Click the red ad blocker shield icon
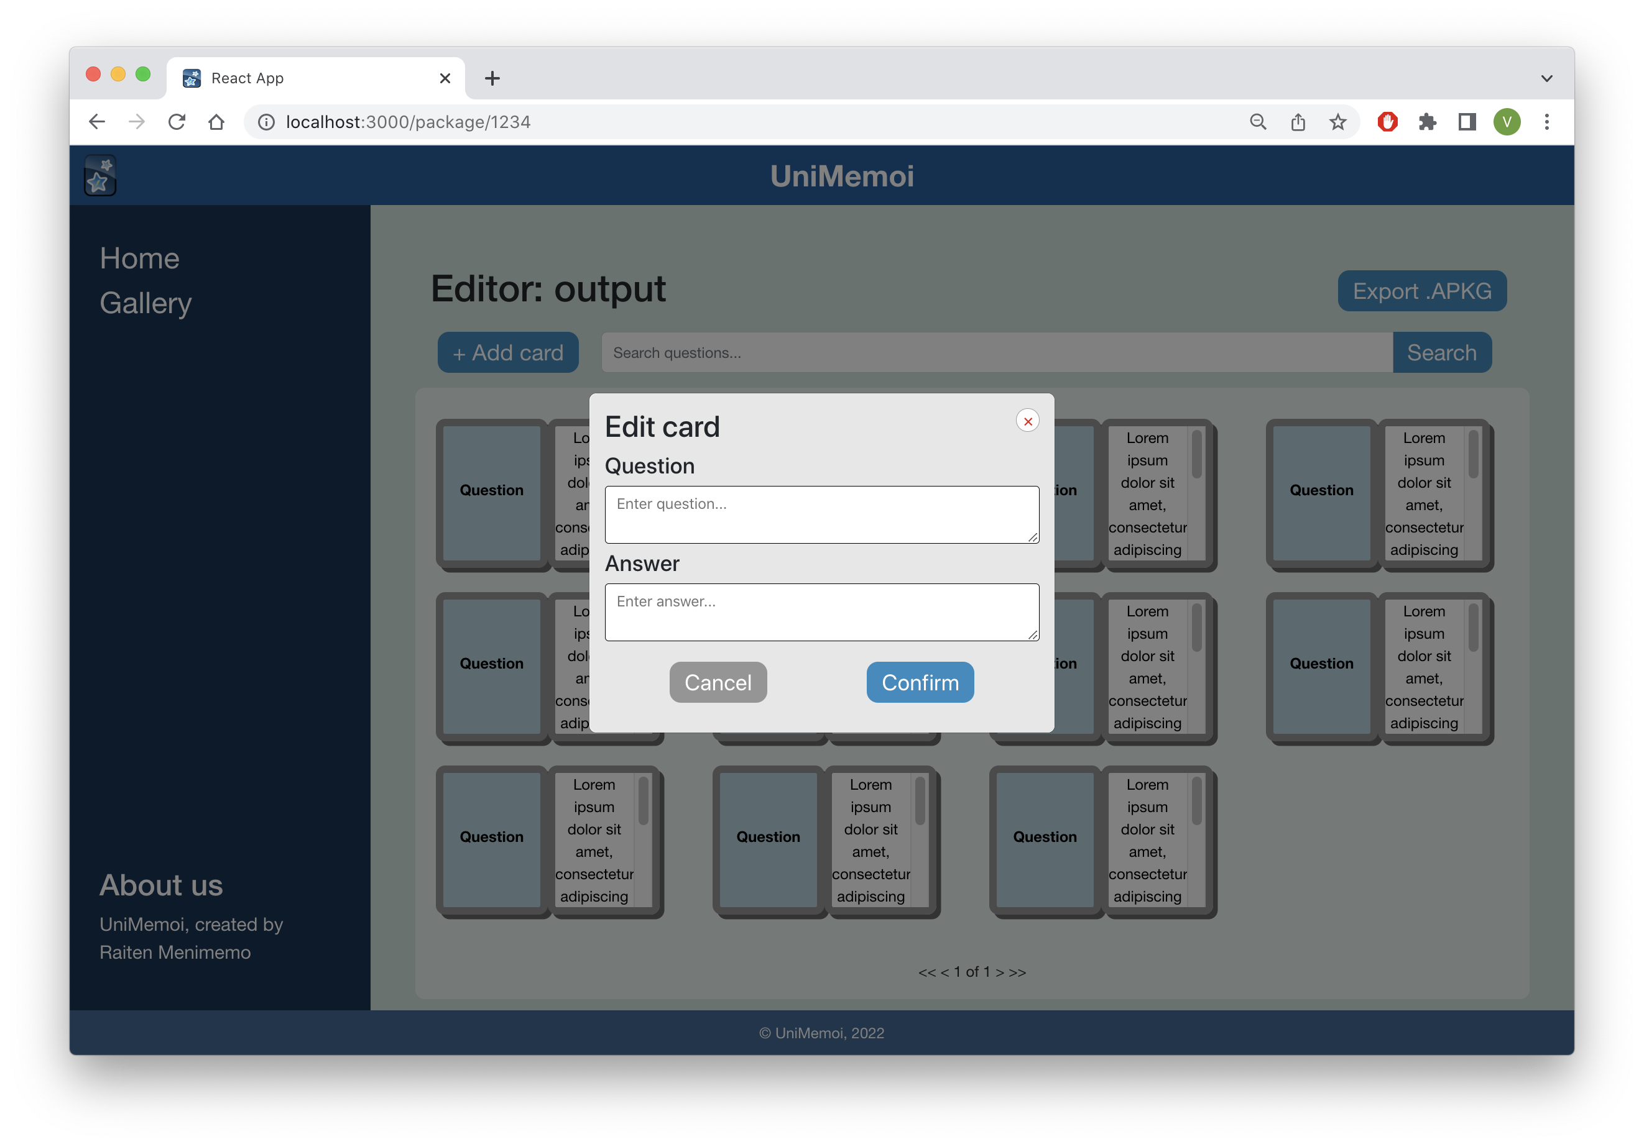The image size is (1644, 1147). 1387,122
